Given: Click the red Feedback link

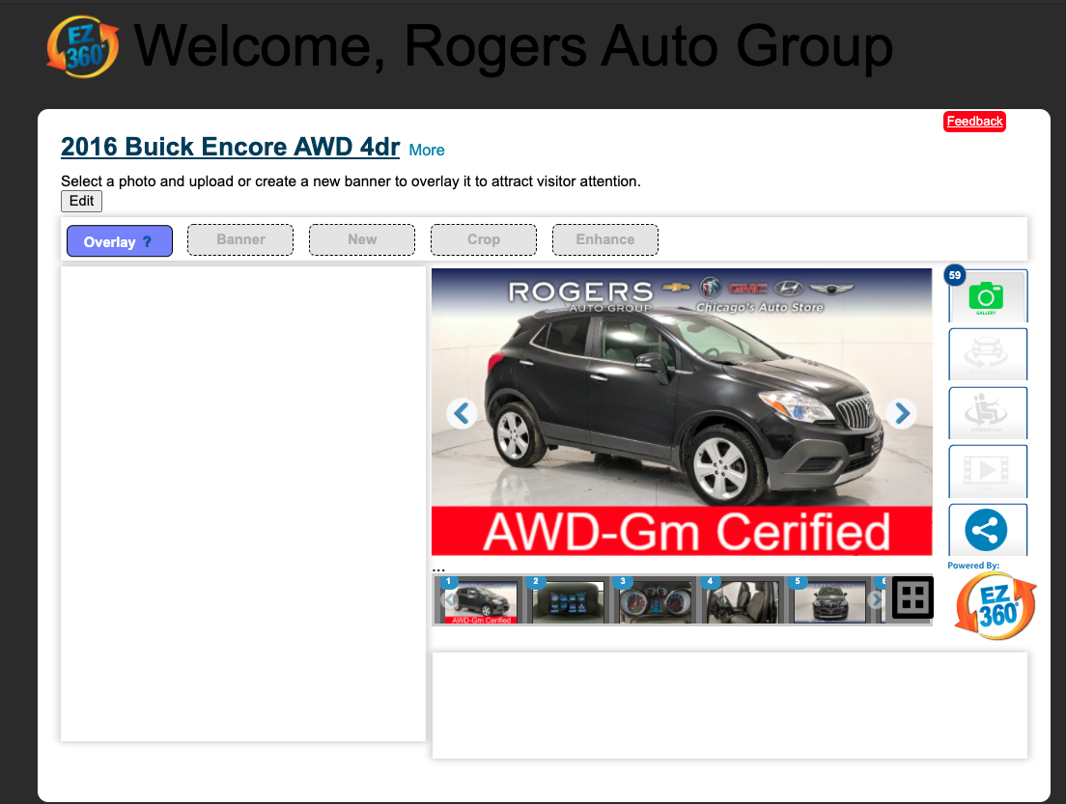Looking at the screenshot, I should [974, 122].
